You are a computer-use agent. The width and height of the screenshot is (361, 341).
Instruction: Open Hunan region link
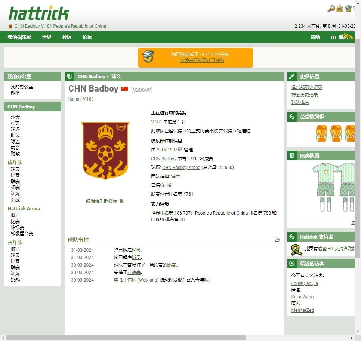click(x=74, y=99)
